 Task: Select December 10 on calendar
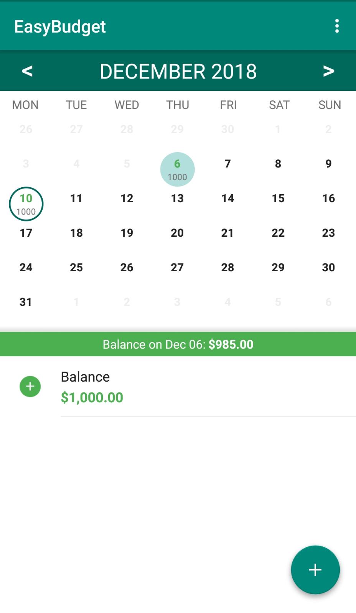pyautogui.click(x=26, y=203)
